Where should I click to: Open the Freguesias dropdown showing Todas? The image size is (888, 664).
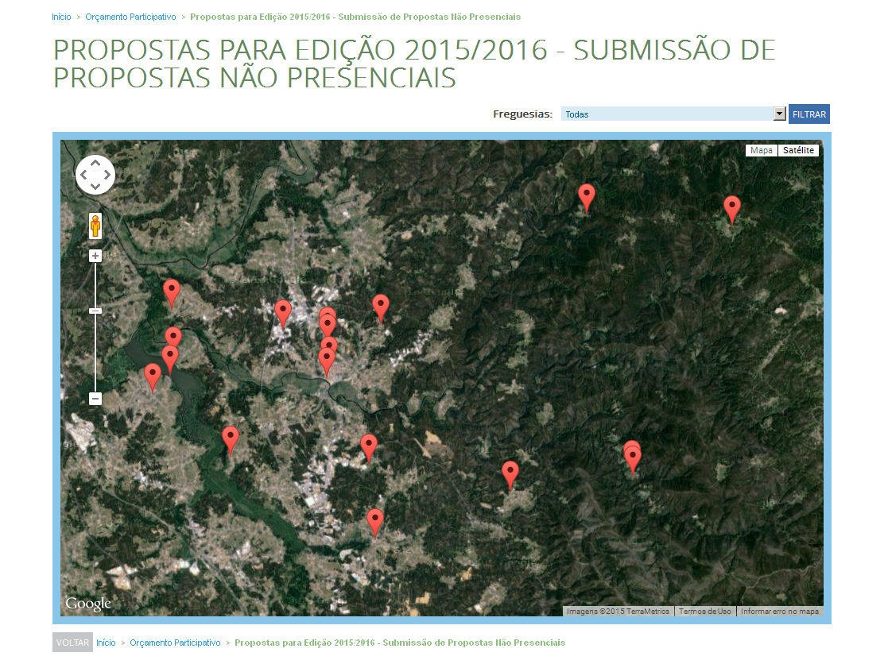click(673, 114)
